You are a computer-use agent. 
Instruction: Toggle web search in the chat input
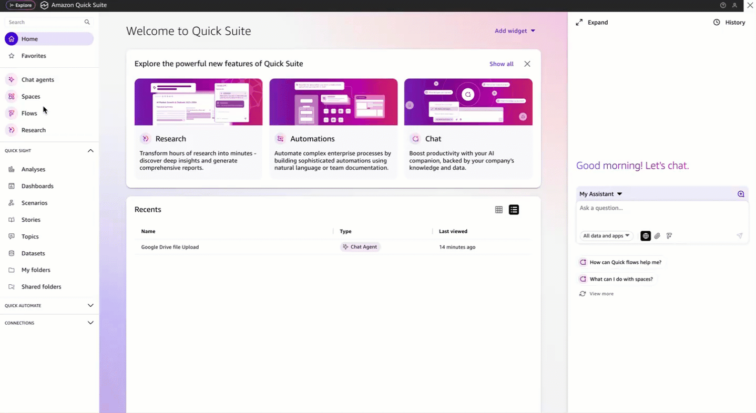pyautogui.click(x=645, y=235)
